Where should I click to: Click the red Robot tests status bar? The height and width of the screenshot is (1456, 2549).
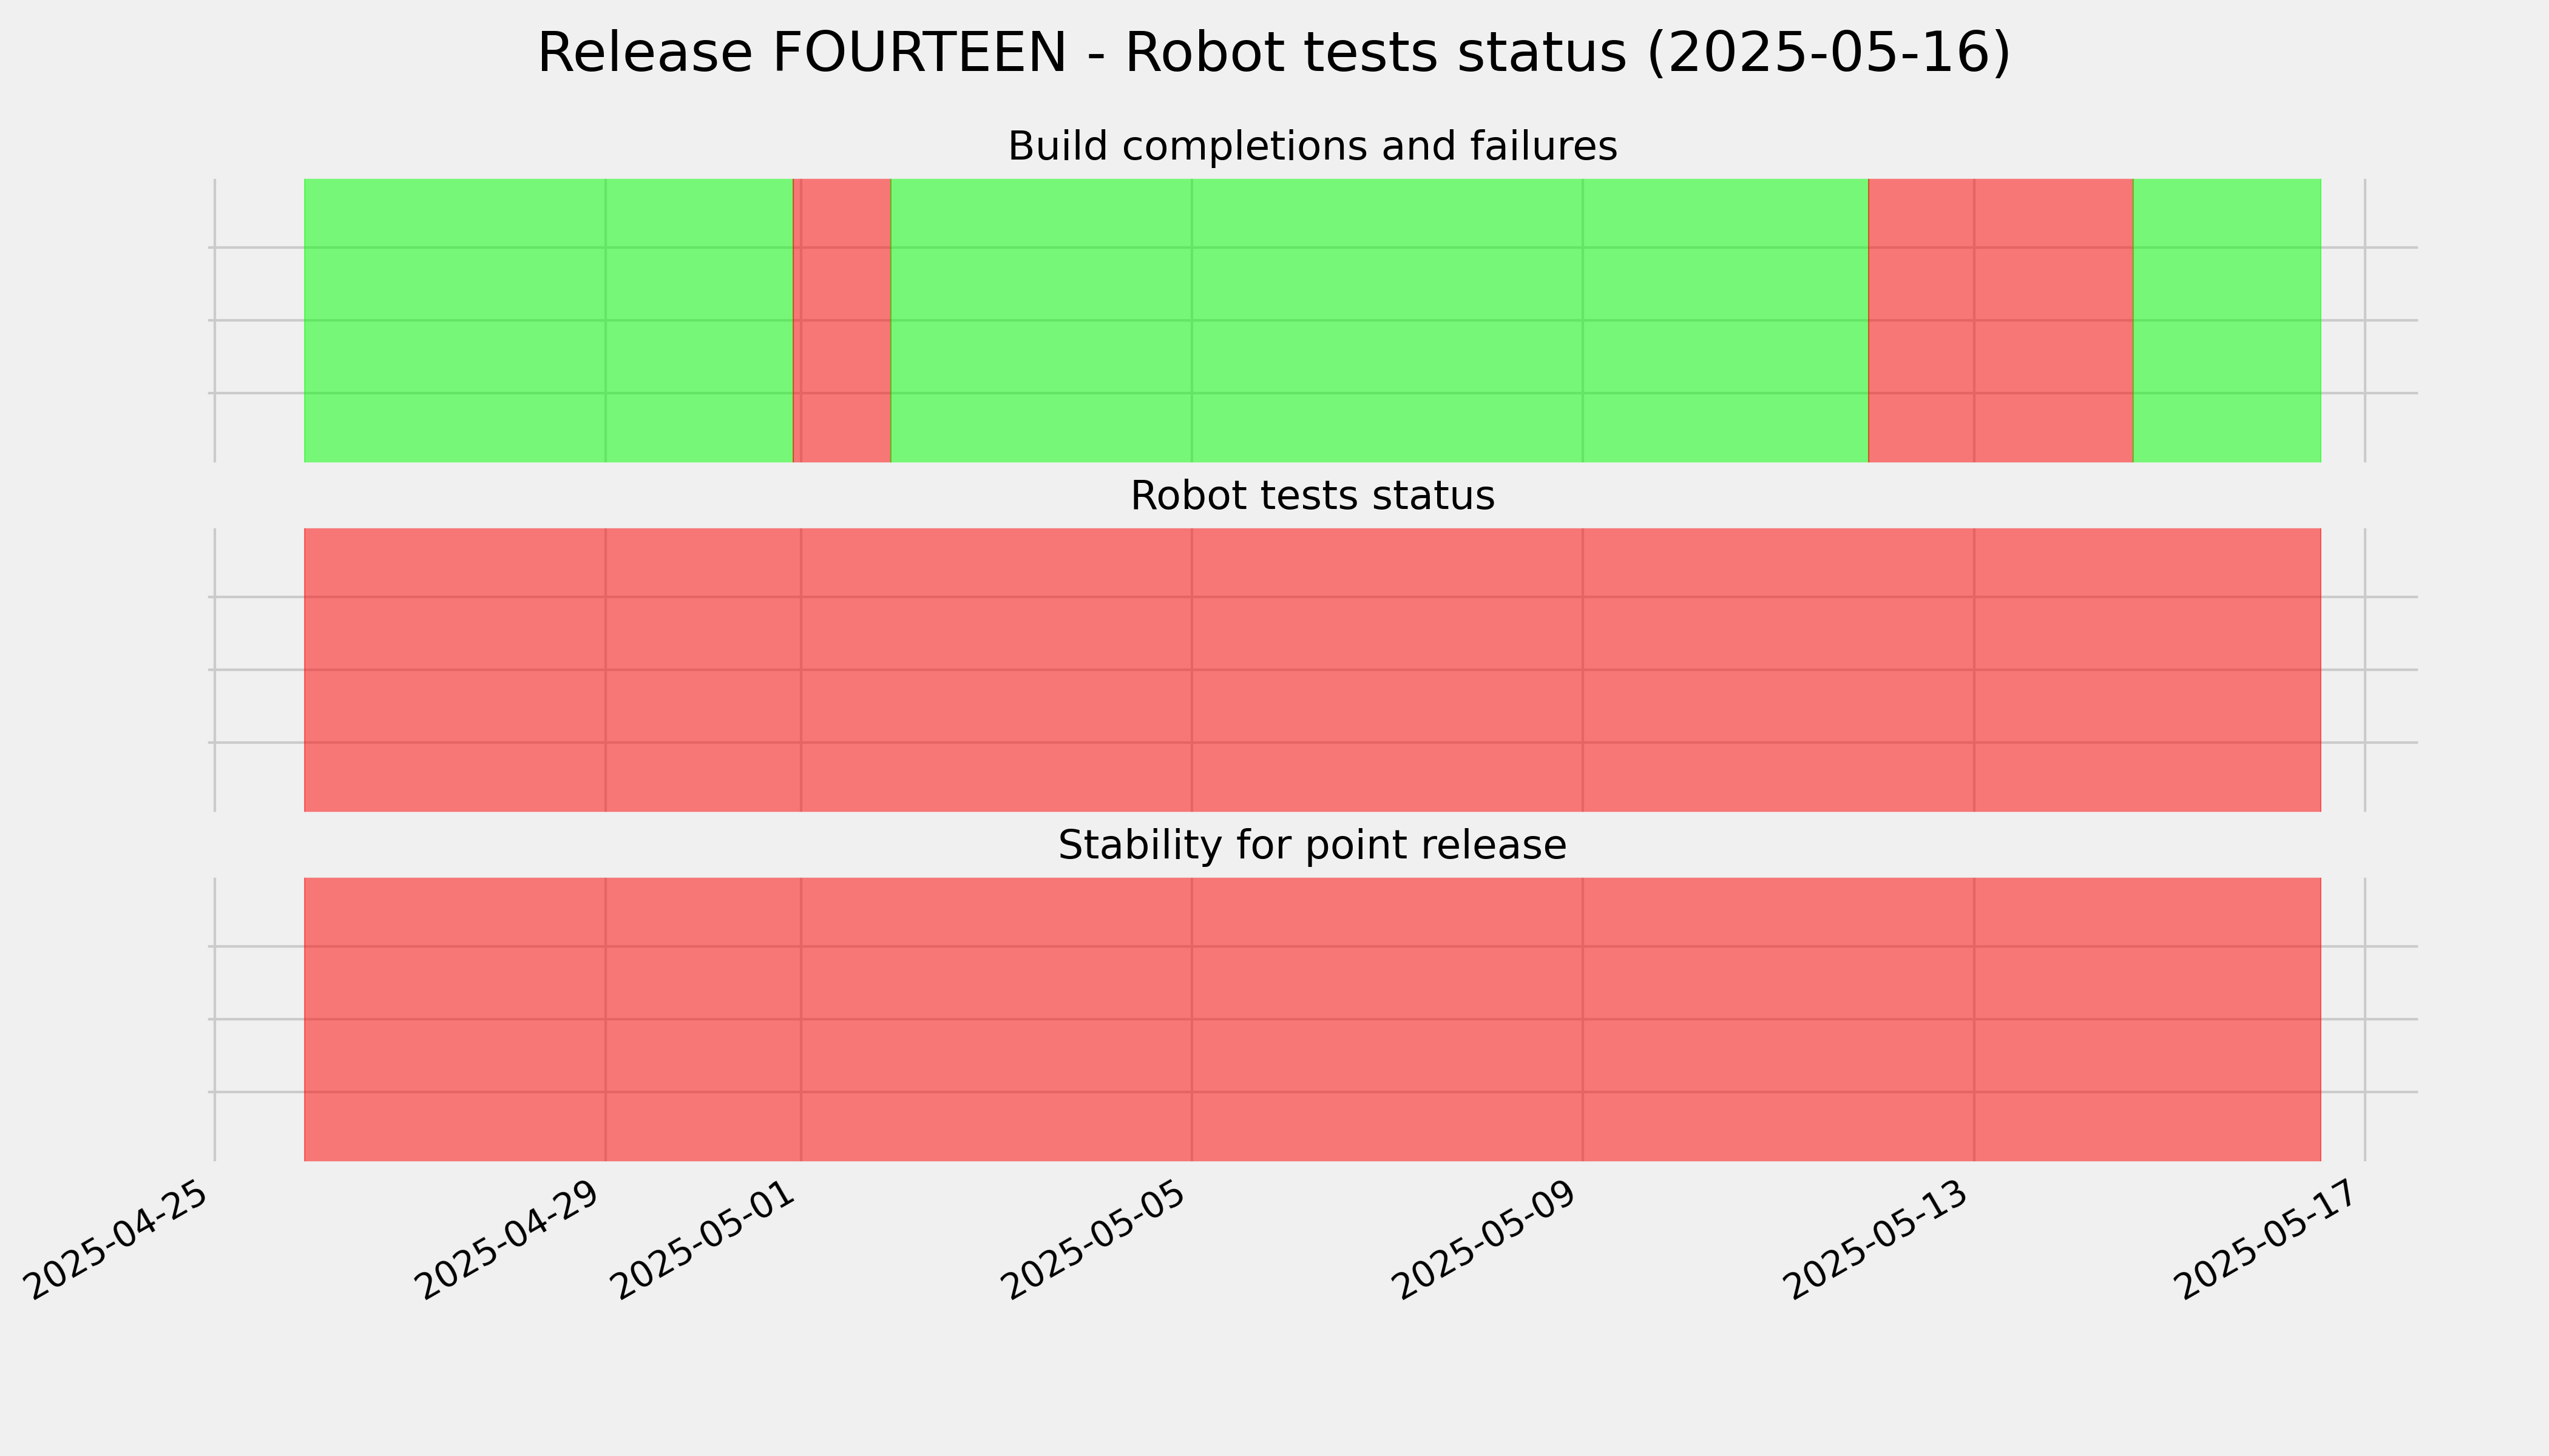(x=1313, y=670)
